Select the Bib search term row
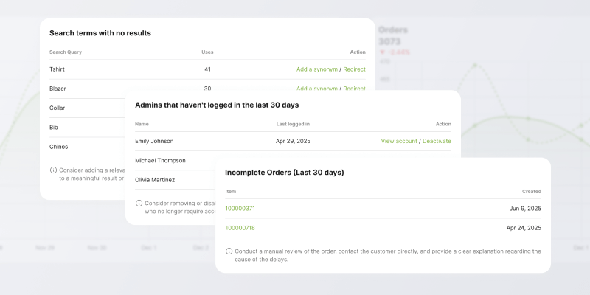Screen dimensions: 590x295 (54, 127)
